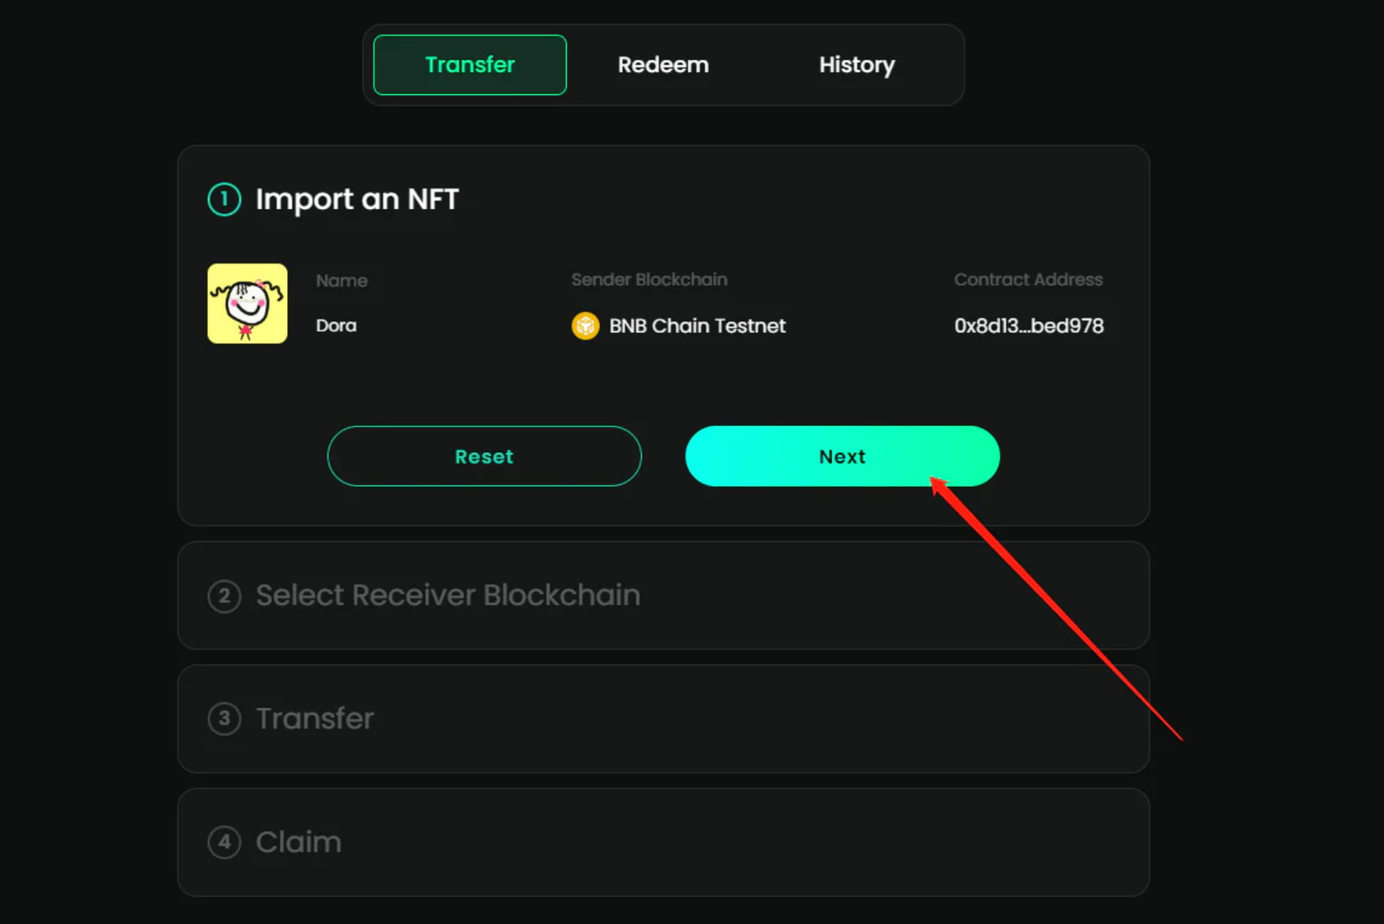Open the Redeem tab
This screenshot has width=1384, height=924.
(x=663, y=65)
